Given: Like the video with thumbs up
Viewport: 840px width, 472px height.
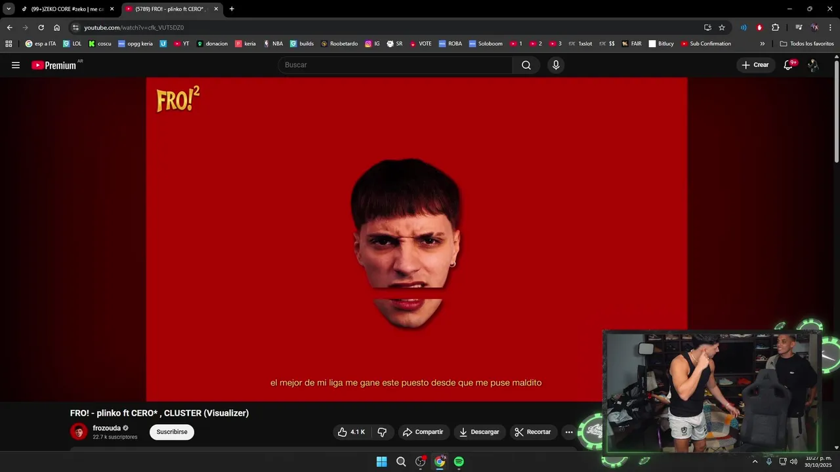Looking at the screenshot, I should 351,432.
